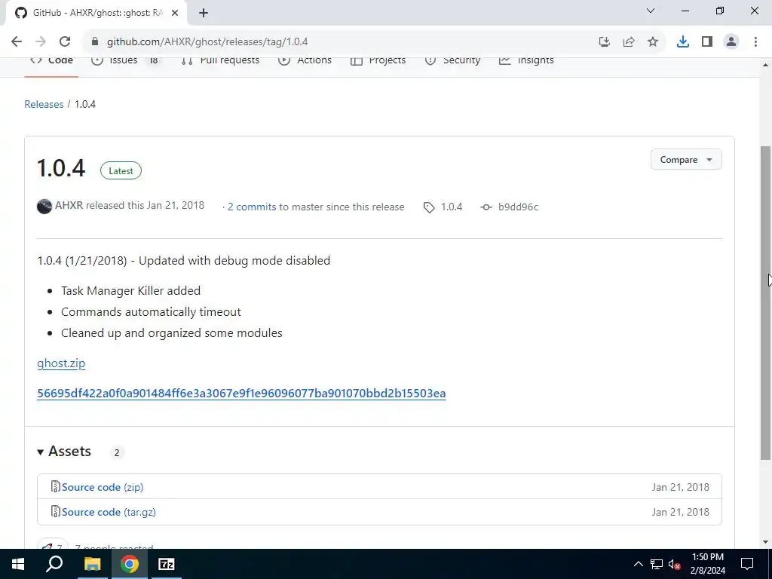Bookmark this page with the star
Viewport: 772px width, 579px height.
click(x=653, y=42)
